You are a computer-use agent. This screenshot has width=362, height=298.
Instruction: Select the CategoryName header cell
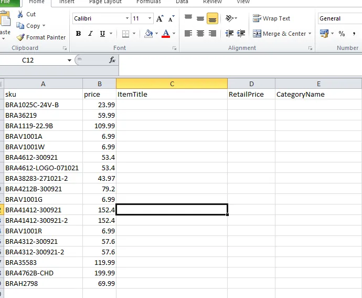pyautogui.click(x=318, y=94)
